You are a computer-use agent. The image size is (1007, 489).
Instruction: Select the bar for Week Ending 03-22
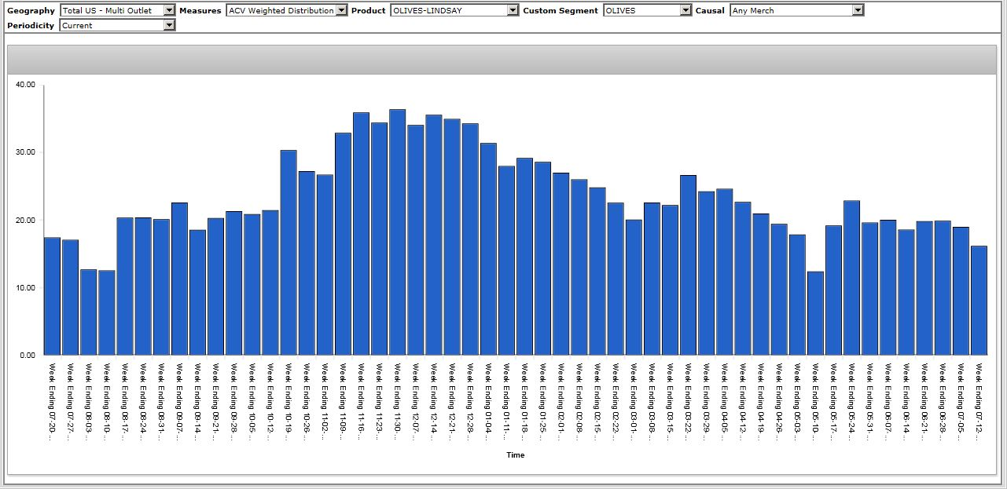pos(688,265)
